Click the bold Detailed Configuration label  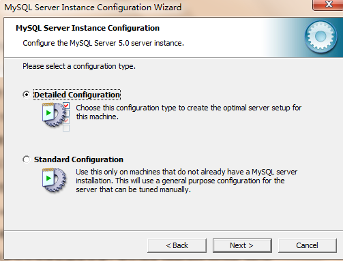point(77,95)
